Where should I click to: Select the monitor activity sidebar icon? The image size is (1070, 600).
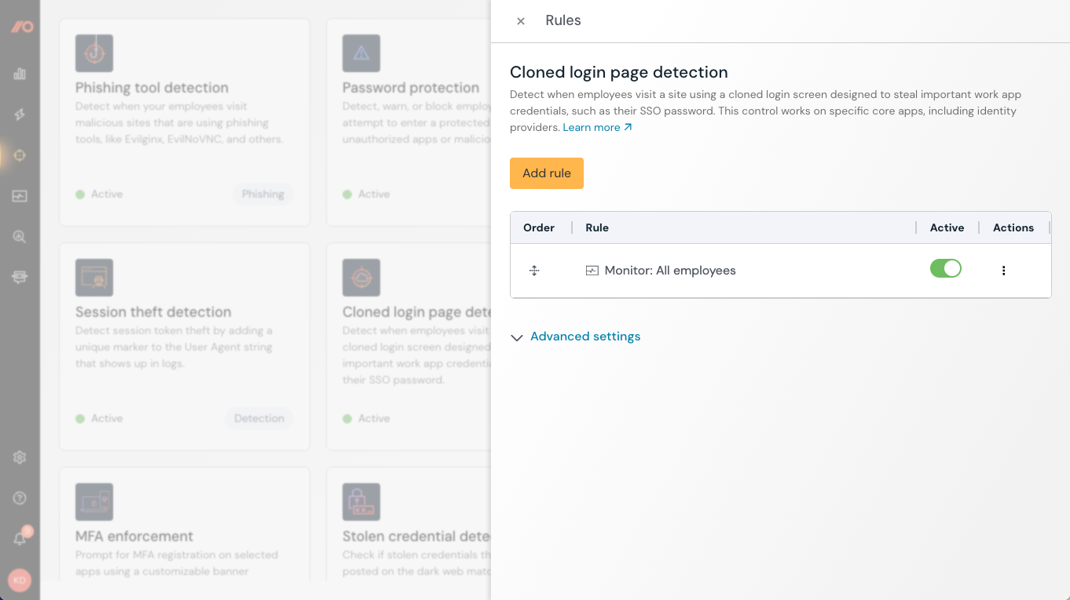(20, 196)
